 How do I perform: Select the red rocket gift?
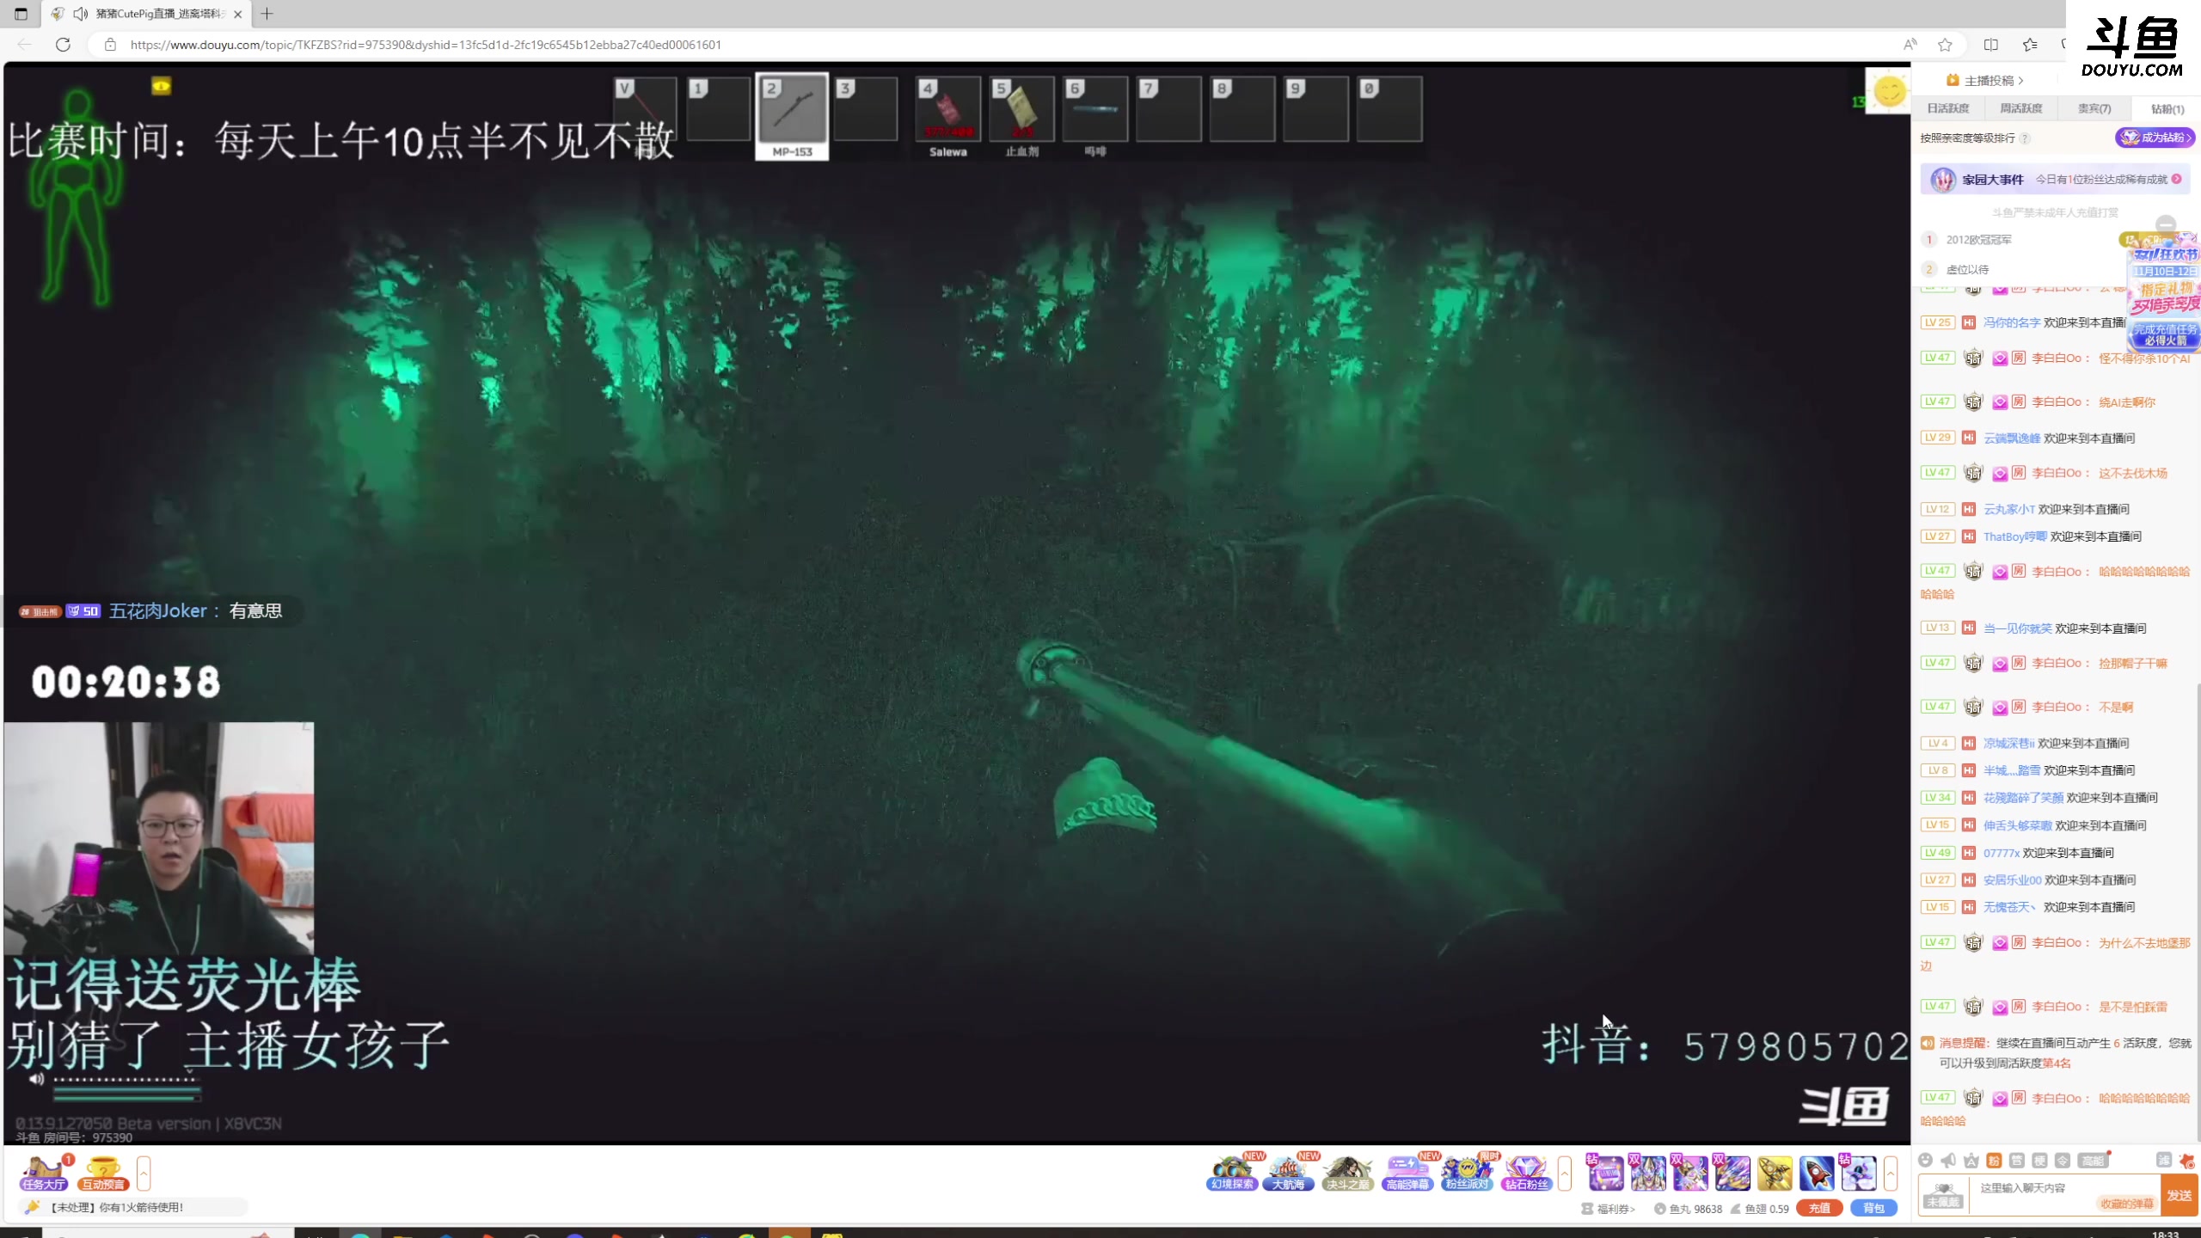click(1816, 1173)
